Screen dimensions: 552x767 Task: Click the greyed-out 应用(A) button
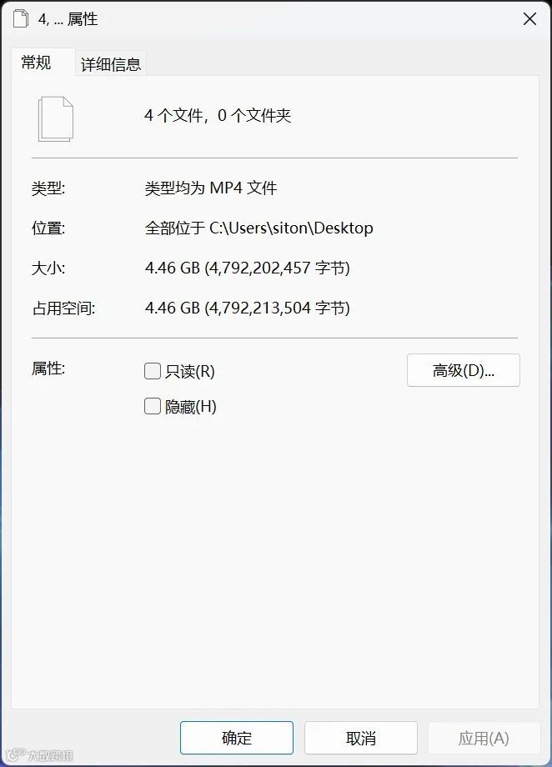[484, 738]
